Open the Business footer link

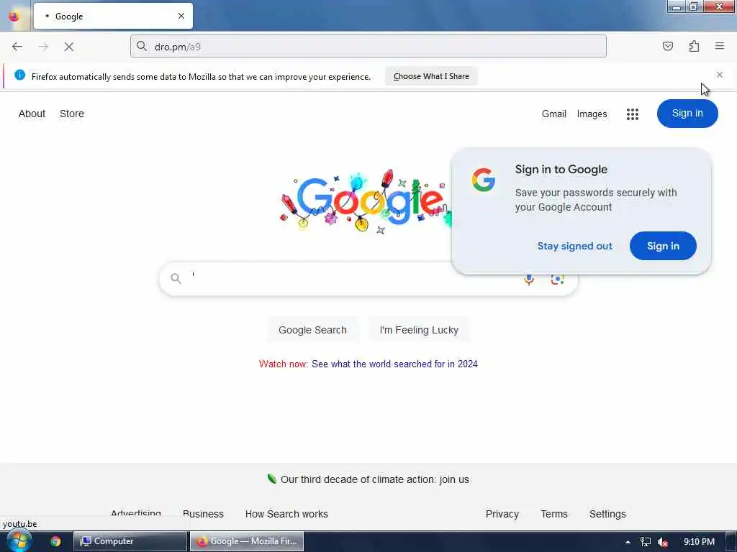203,514
